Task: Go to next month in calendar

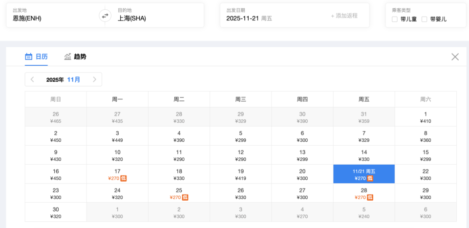Action: (x=94, y=79)
